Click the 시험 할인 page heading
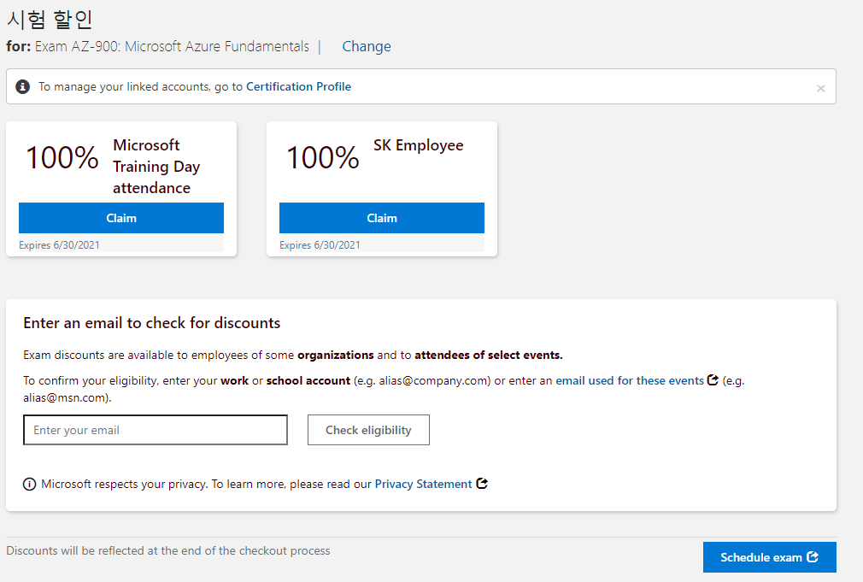Screen dimensions: 863x582 (50, 20)
